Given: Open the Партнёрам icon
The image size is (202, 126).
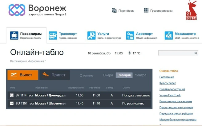Looking at the screenshot, I should (114, 10).
